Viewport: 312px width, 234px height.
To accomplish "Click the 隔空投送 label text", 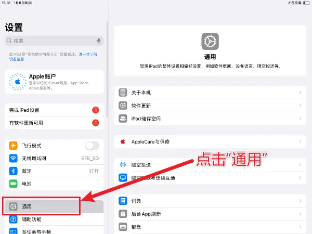I will click(141, 165).
